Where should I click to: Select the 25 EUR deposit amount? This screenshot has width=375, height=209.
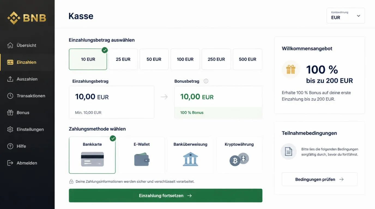123,59
